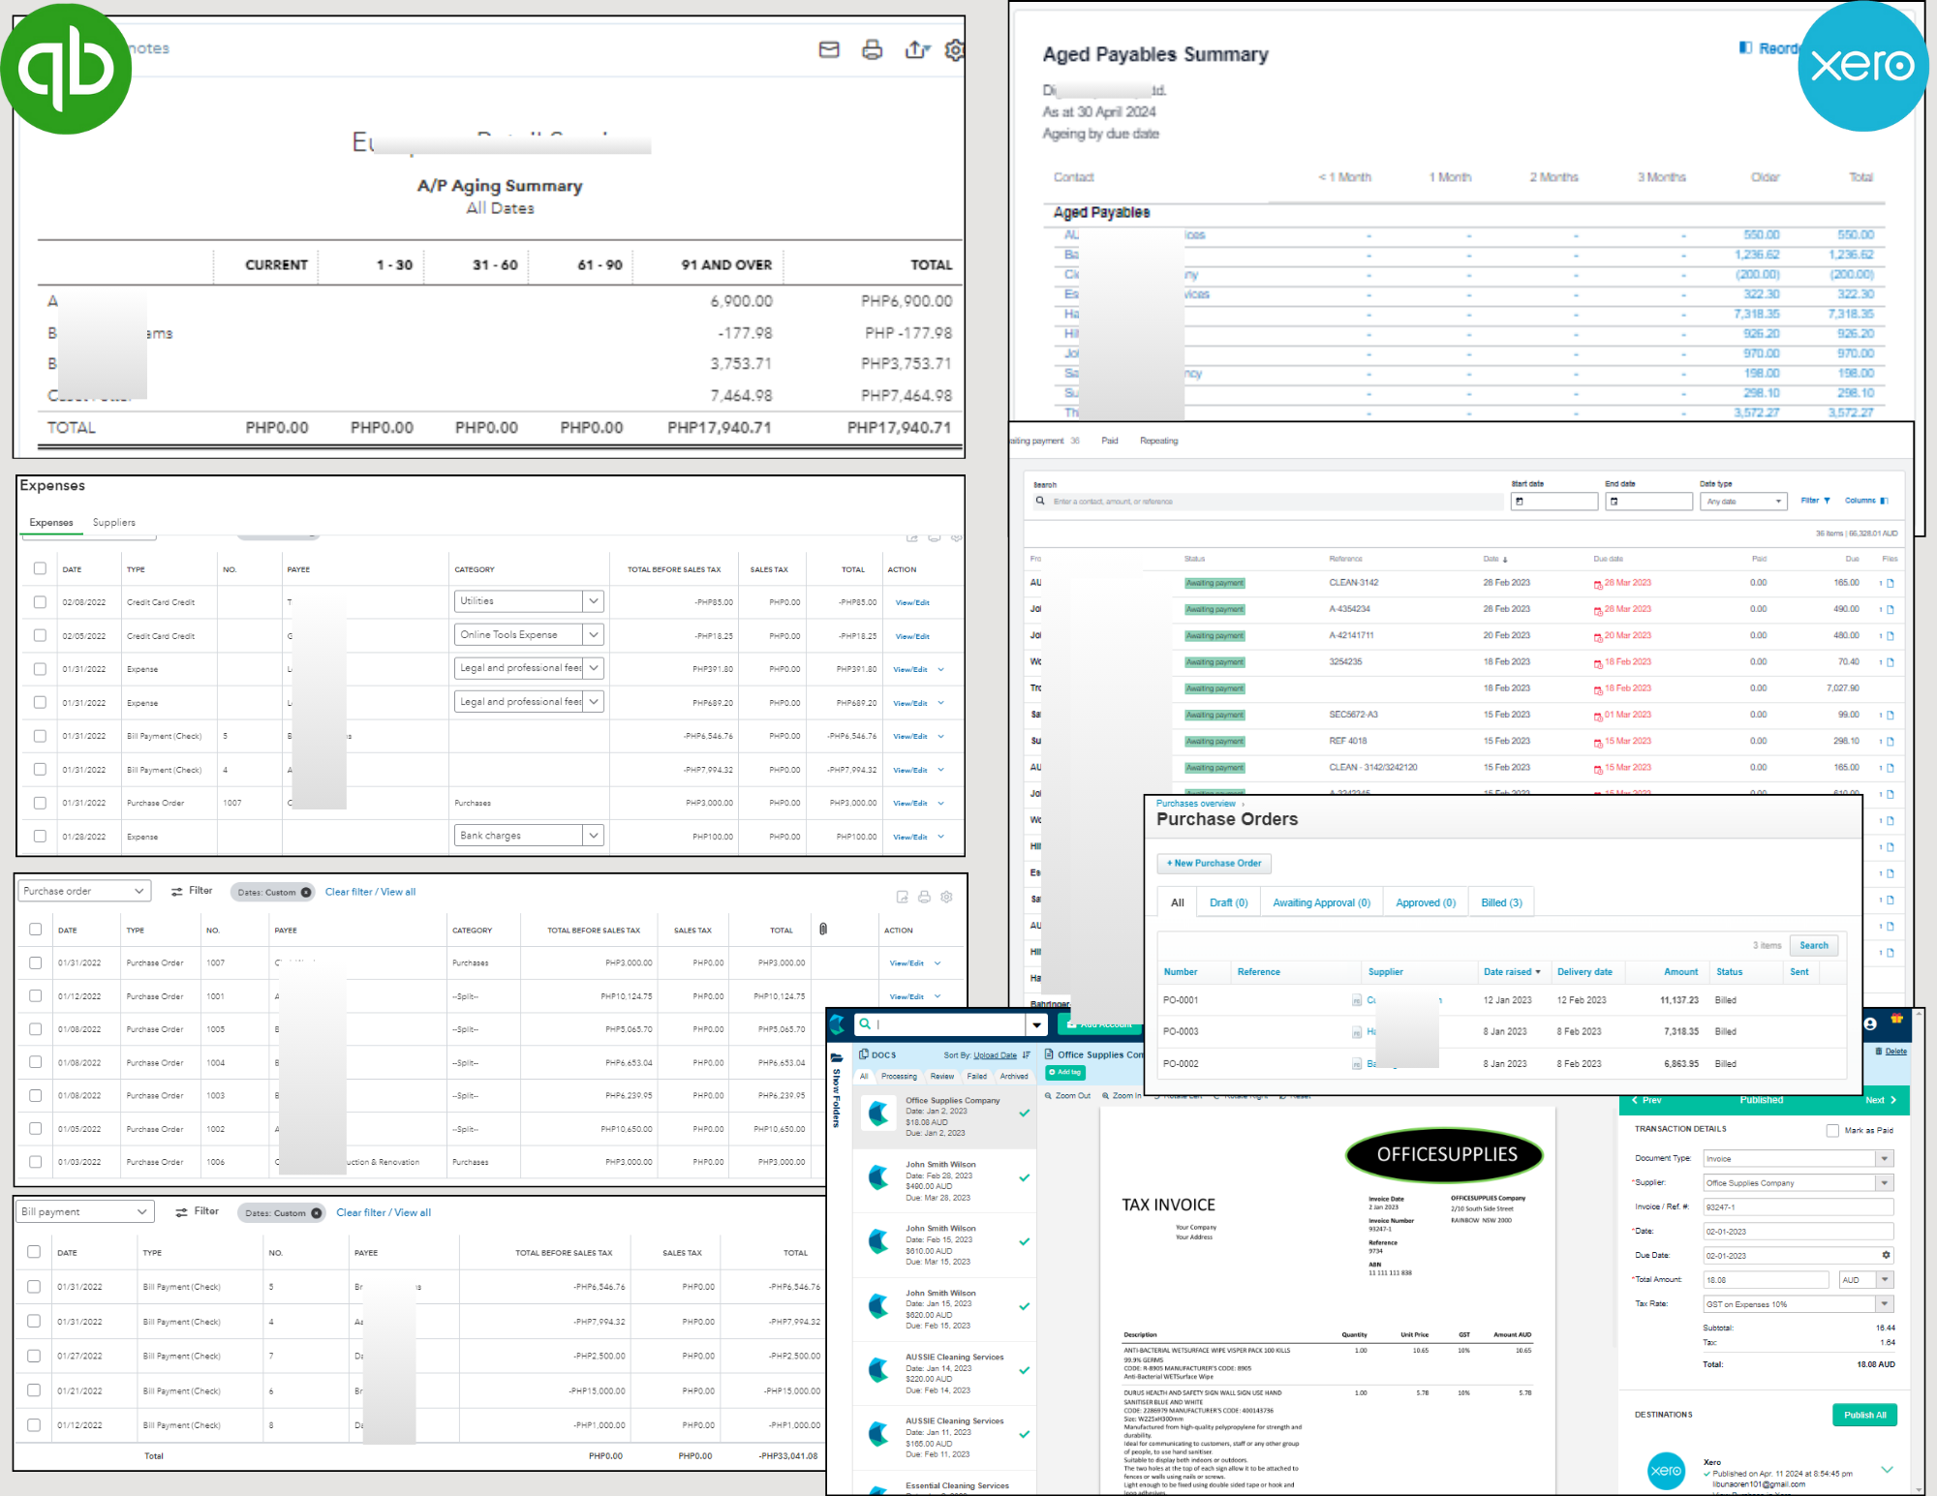Click the Show Folders icon in the document app
1937x1496 pixels.
tap(837, 1057)
